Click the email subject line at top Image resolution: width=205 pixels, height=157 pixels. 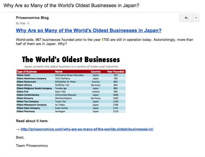pos(71,5)
